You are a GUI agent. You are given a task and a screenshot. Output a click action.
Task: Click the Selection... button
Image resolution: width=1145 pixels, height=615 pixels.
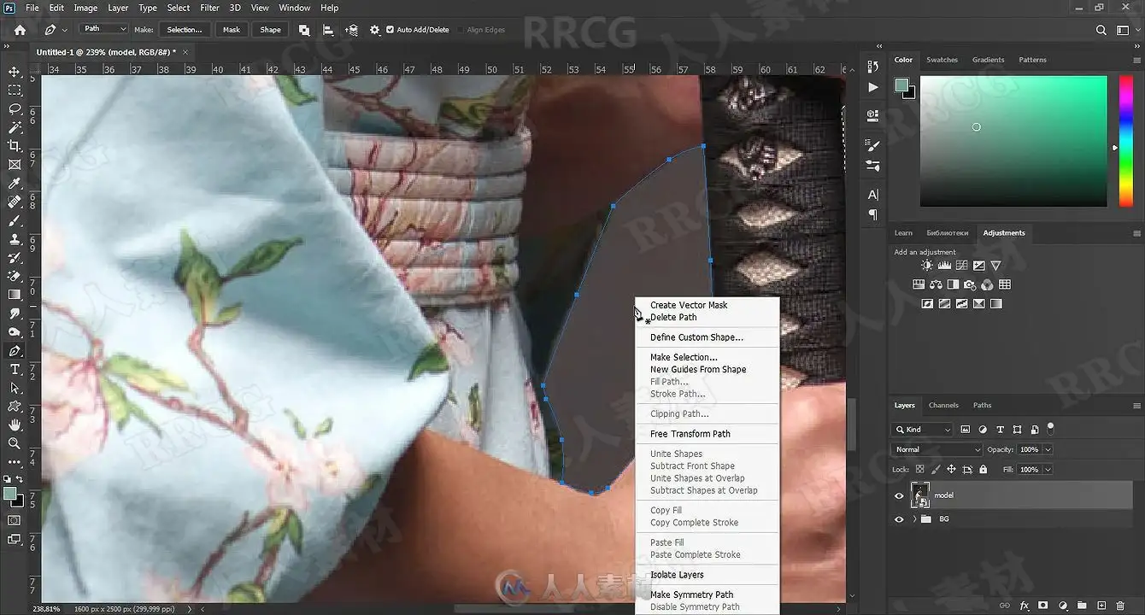click(x=185, y=30)
